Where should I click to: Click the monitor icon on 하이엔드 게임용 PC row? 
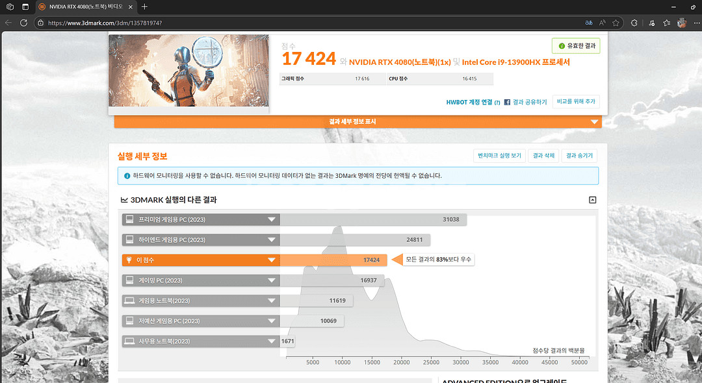pos(130,240)
